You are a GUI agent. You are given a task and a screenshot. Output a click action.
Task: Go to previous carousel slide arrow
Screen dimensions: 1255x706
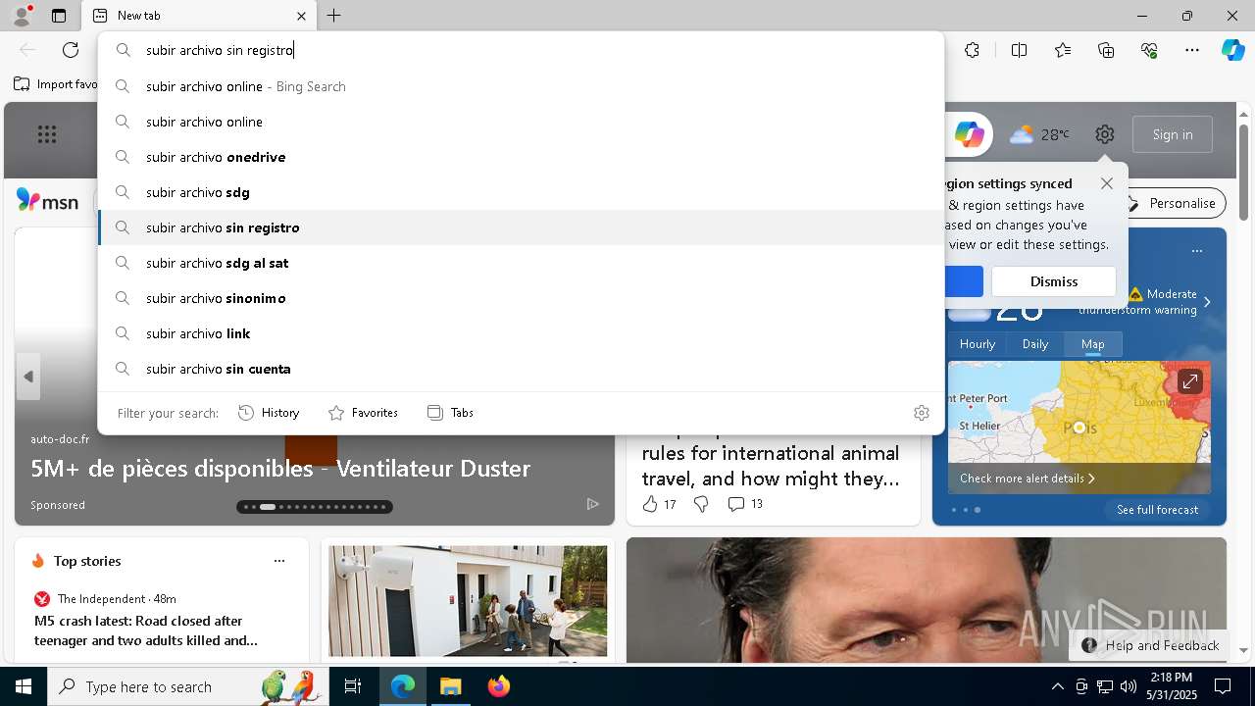click(x=28, y=377)
